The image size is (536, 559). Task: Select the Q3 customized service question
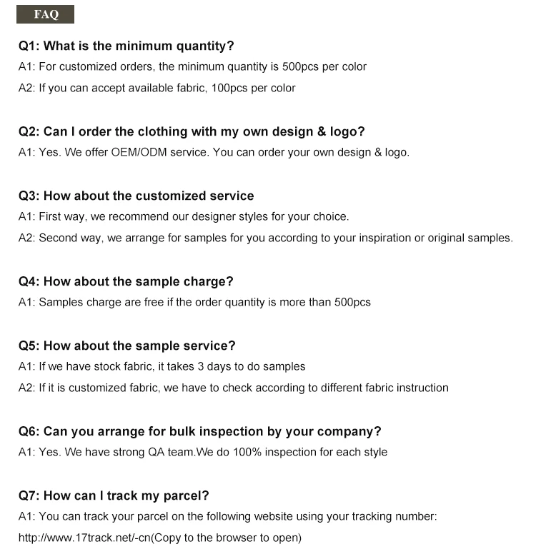pyautogui.click(x=136, y=196)
